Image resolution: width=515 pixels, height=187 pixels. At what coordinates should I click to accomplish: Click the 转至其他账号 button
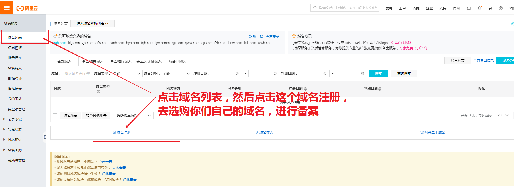tap(96, 115)
